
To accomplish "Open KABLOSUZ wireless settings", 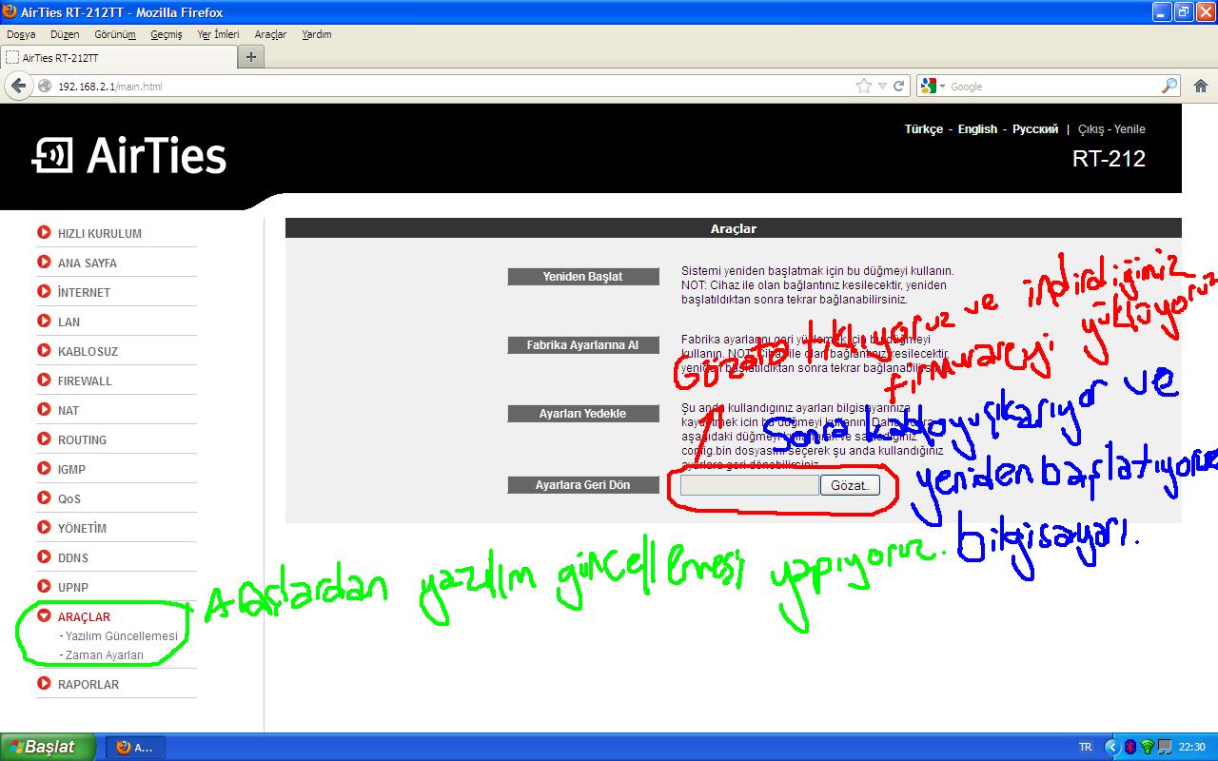I will tap(88, 351).
